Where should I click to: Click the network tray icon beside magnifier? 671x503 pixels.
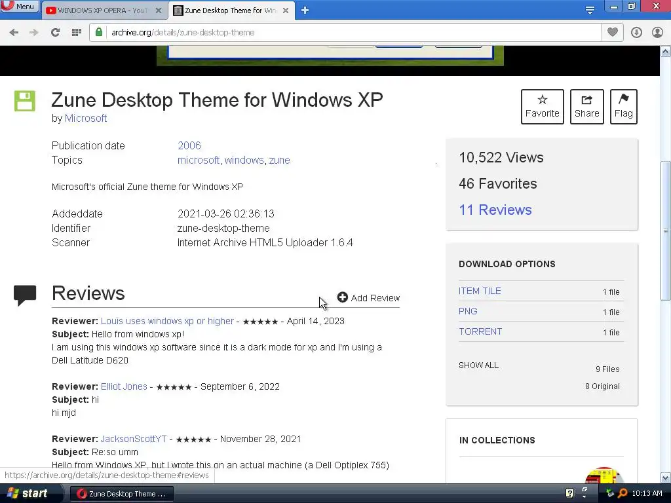point(610,493)
